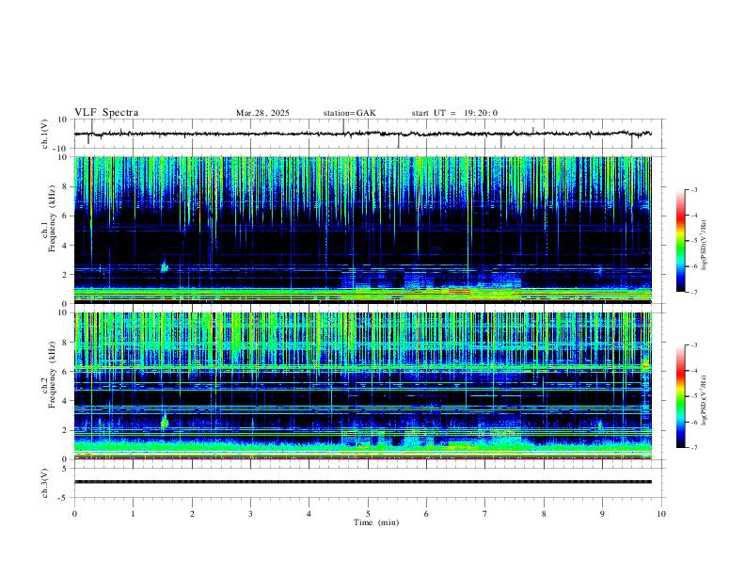Click the "VLF Spectra" plot title
745x576 pixels.
[106, 113]
